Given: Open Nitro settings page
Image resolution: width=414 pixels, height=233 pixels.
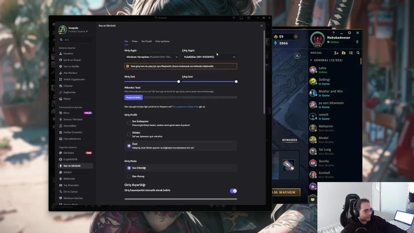Looking at the screenshot, I should click(x=75, y=113).
